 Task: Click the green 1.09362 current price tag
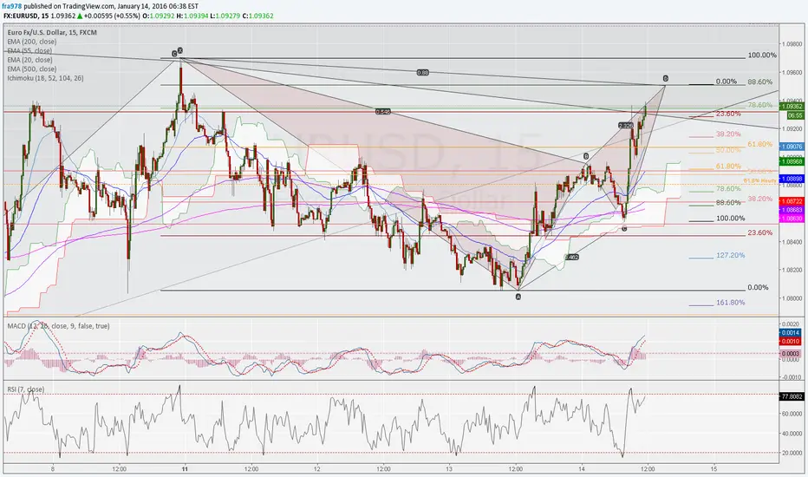point(792,106)
